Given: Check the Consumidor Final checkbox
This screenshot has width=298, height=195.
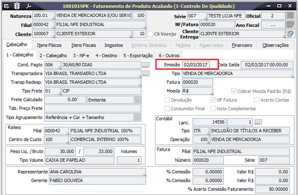Looking at the screenshot, I should pyautogui.click(x=167, y=109).
